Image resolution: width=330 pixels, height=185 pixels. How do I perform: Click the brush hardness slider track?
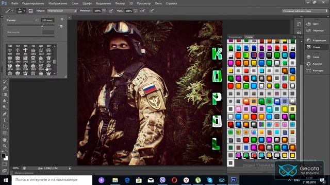click(31, 36)
